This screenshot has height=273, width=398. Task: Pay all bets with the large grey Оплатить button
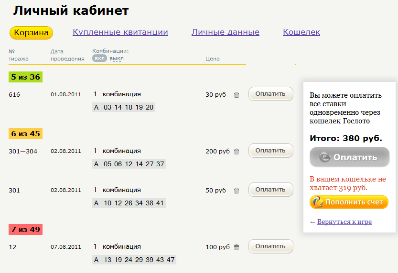tap(349, 157)
